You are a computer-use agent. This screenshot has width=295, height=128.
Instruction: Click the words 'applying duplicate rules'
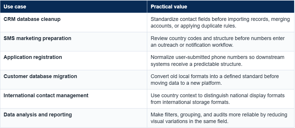(x=208, y=26)
